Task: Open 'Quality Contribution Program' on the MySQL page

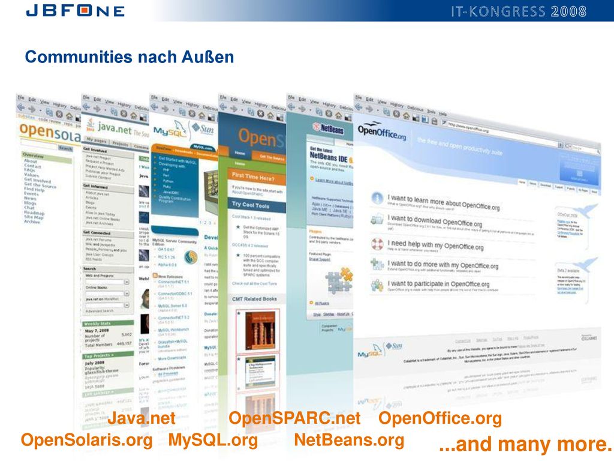Action: coord(174,199)
